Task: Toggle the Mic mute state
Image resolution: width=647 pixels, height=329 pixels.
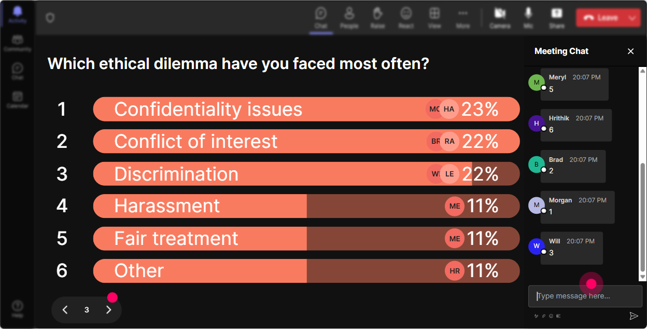Action: click(528, 18)
